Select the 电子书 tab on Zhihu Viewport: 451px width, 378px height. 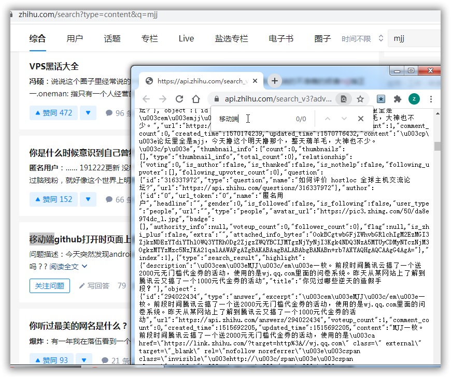click(x=281, y=39)
